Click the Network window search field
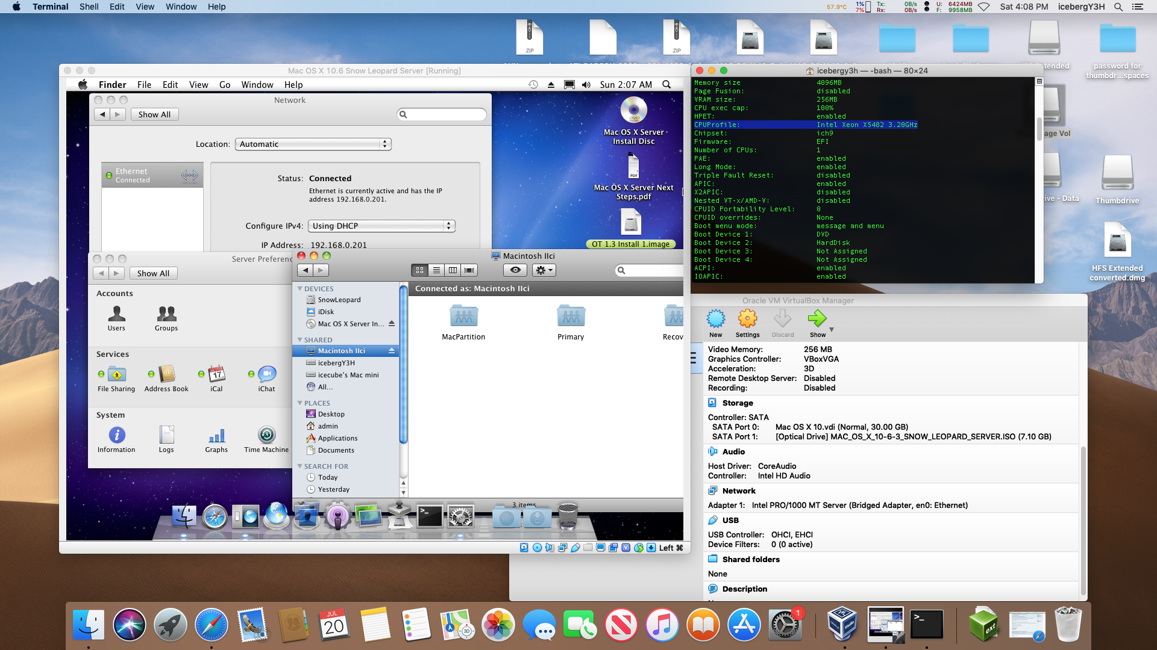1157x650 pixels. click(x=442, y=114)
